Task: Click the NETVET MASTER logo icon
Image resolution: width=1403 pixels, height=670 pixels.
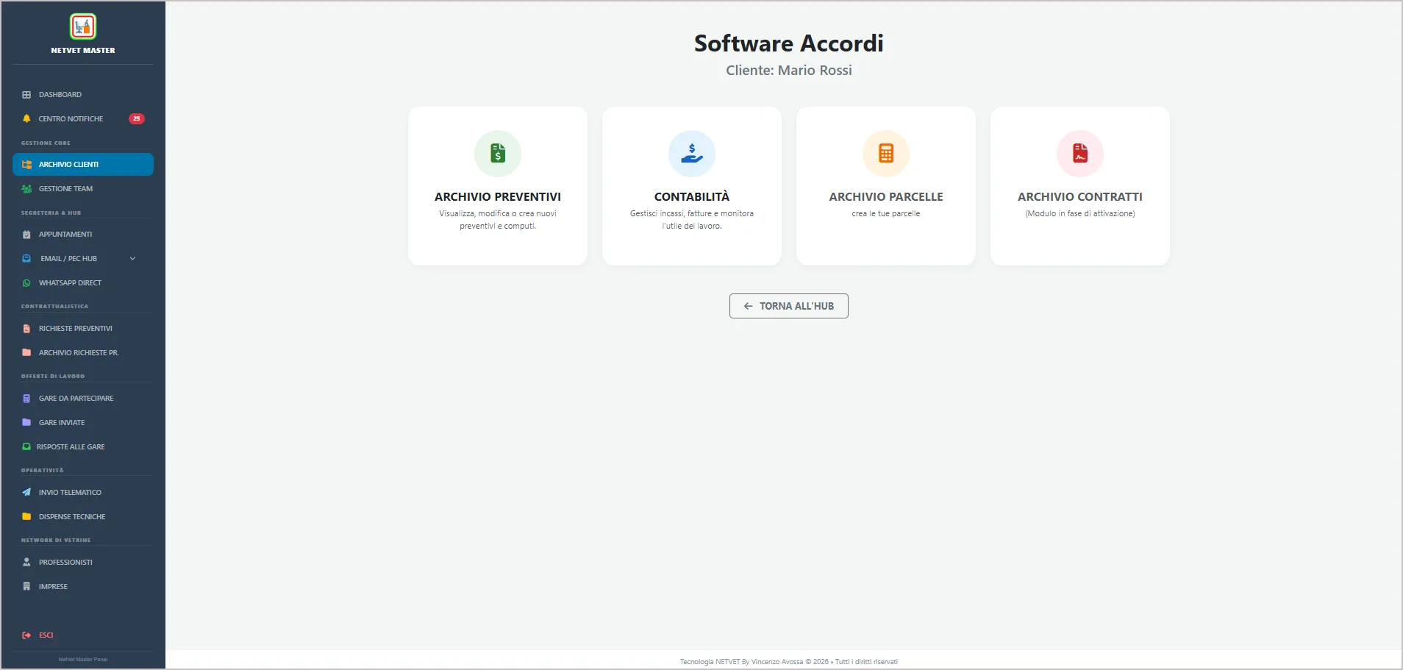Action: point(83,26)
